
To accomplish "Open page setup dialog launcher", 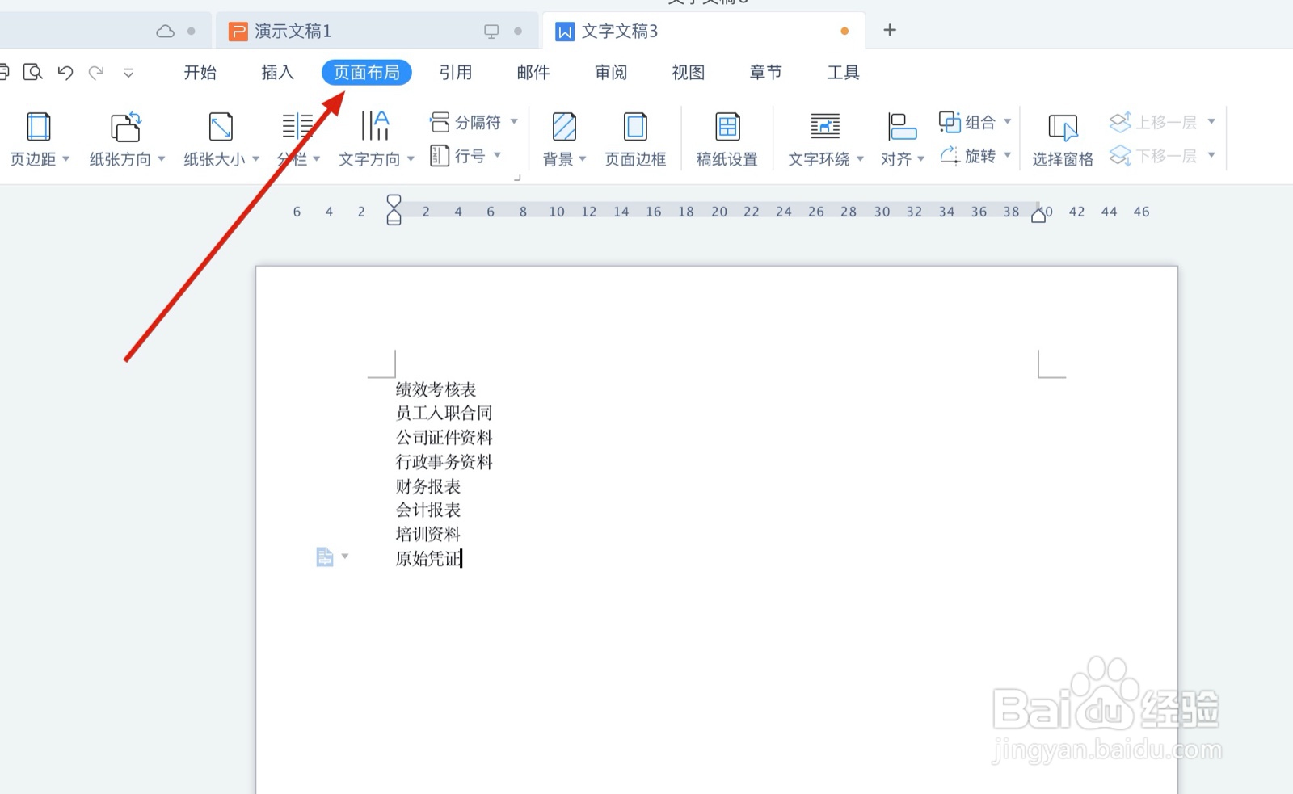I will (517, 177).
